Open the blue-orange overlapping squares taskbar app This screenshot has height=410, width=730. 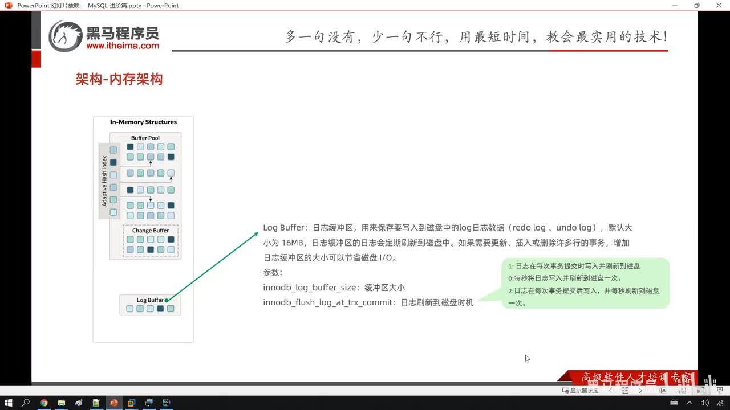(131, 403)
